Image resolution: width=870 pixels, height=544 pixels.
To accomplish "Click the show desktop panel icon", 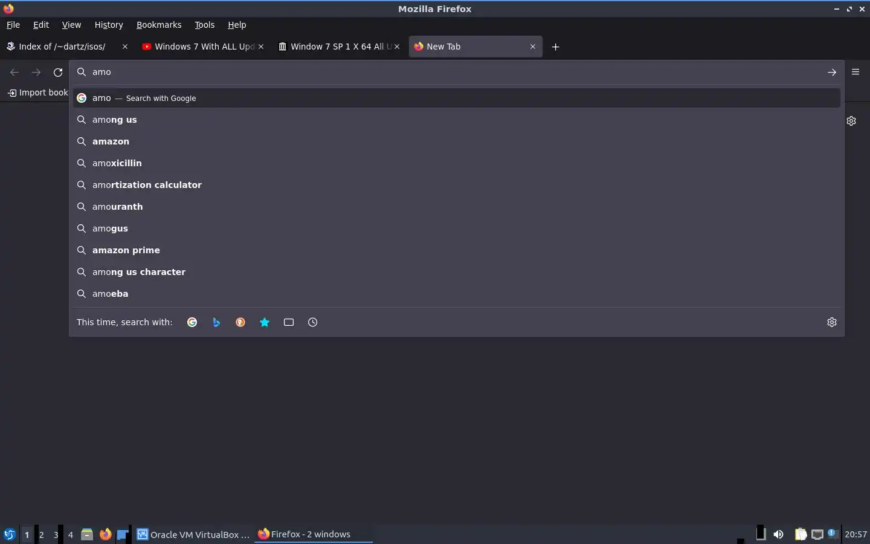I will point(123,534).
